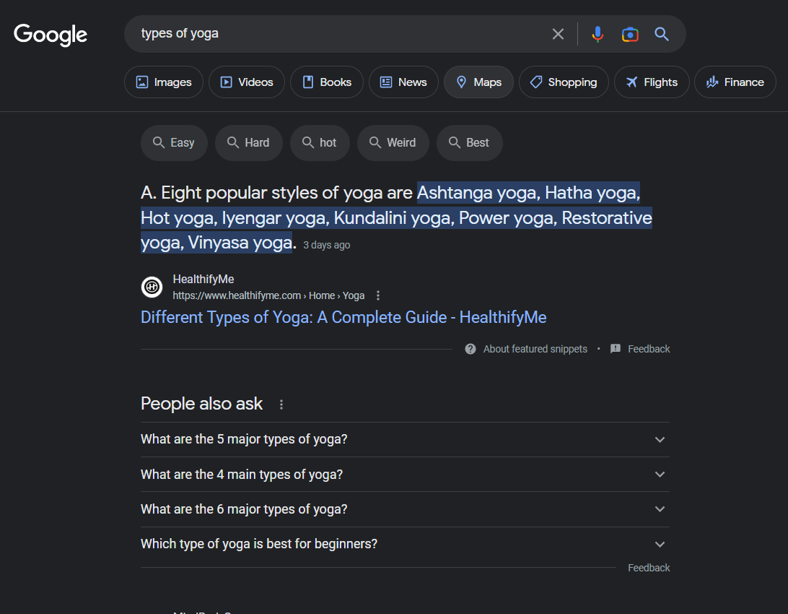Image resolution: width=788 pixels, height=614 pixels.
Task: Expand 'What are the 4 main types of yoga?'
Action: click(x=405, y=474)
